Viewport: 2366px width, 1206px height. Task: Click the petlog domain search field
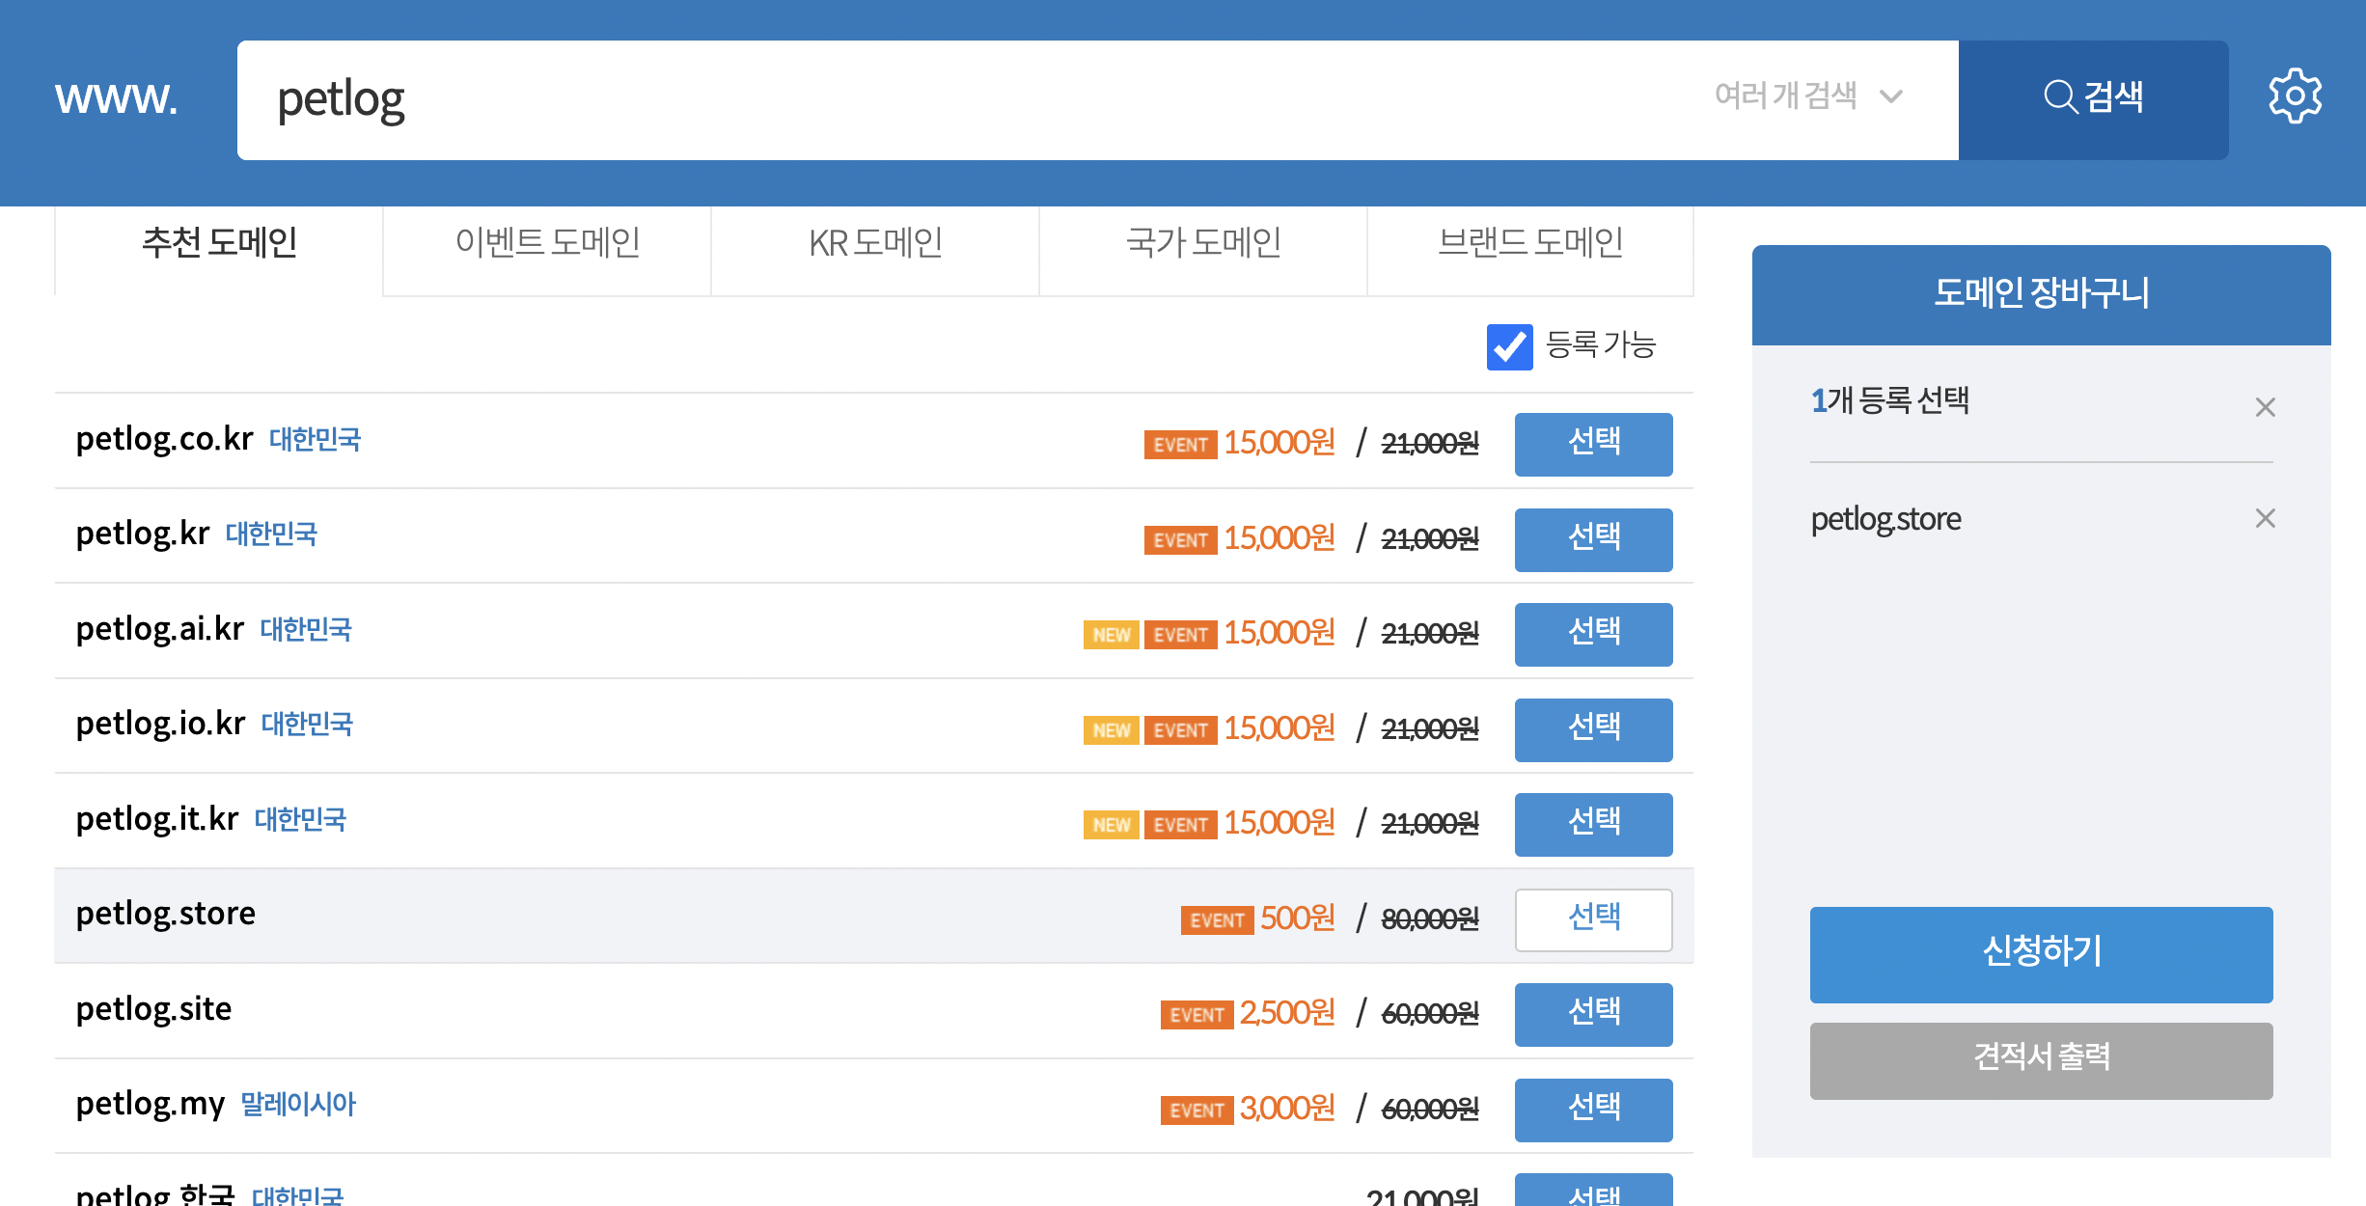(x=965, y=99)
